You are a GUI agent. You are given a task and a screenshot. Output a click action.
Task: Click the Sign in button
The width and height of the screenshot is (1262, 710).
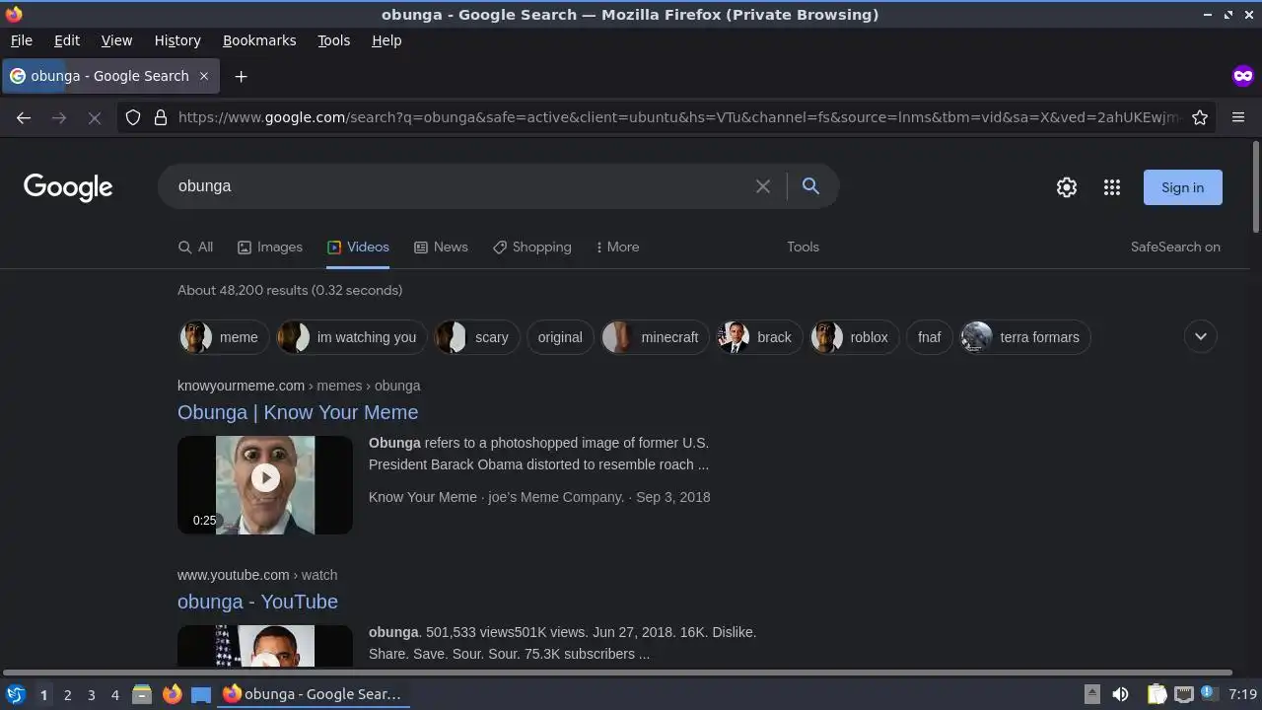1182,187
